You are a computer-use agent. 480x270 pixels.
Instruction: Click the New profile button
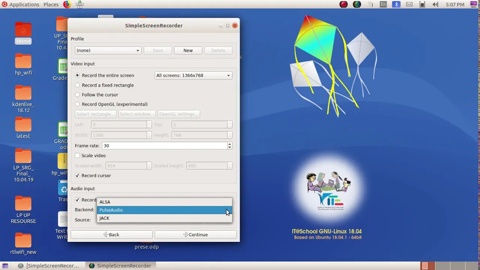pos(188,50)
